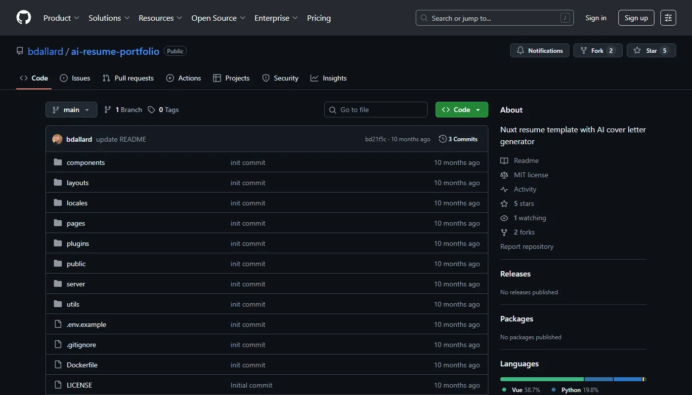The image size is (692, 395).
Task: Click the Readme book icon
Action: pos(504,160)
